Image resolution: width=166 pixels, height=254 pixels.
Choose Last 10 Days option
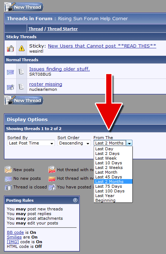coord(113,163)
